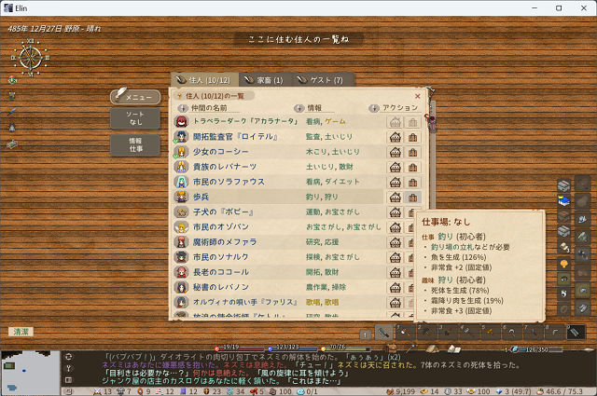Select resident 長老のココール
597x396 pixels.
(x=278, y=272)
